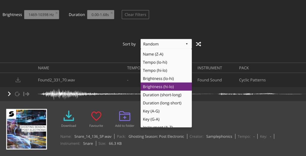Remove the Duration filter tag

point(112,13)
